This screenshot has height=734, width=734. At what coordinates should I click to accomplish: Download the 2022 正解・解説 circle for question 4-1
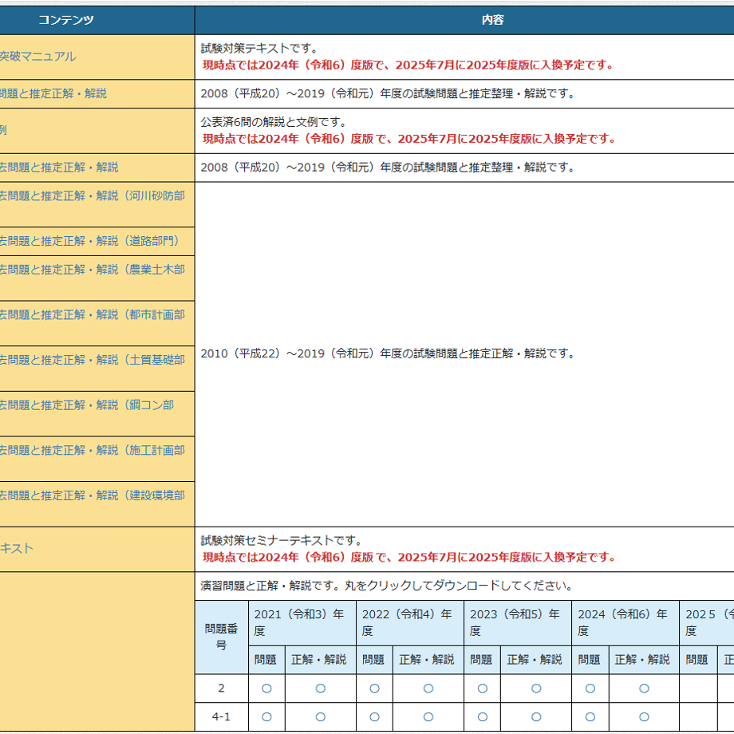click(428, 717)
